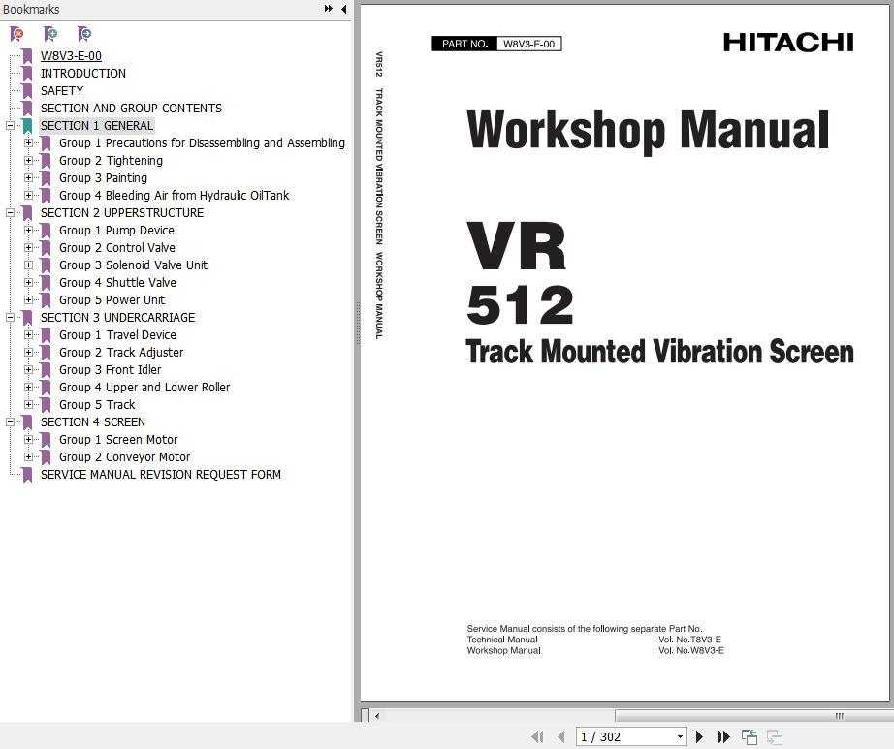894x749 pixels.
Task: Collapse SECTION 2 UPPERSTRUCTURE tree node
Action: (11, 212)
